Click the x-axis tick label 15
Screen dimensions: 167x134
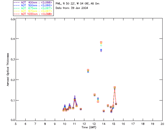[114, 124]
